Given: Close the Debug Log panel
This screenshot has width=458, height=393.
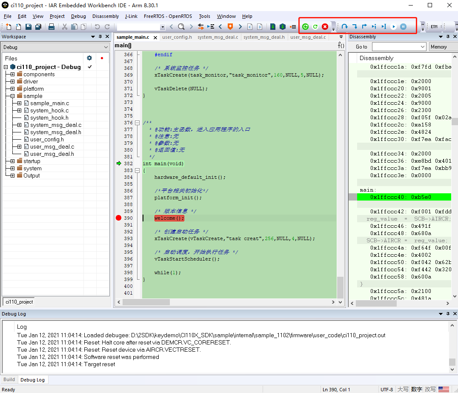Looking at the screenshot, I should click(x=455, y=313).
